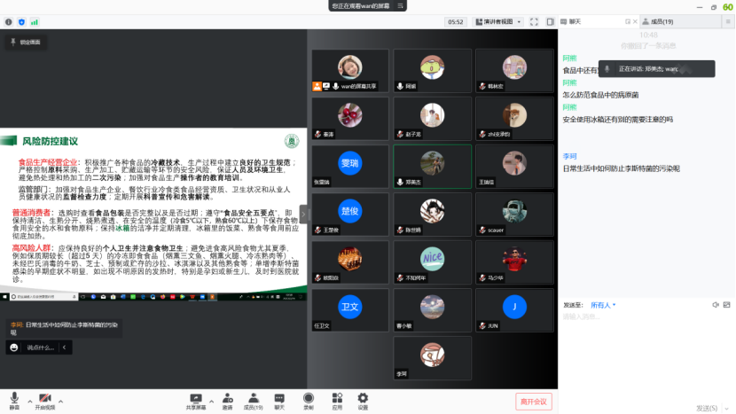The width and height of the screenshot is (736, 414).
Task: Click the red 离开会议 leave meeting button
Action: coord(534,402)
